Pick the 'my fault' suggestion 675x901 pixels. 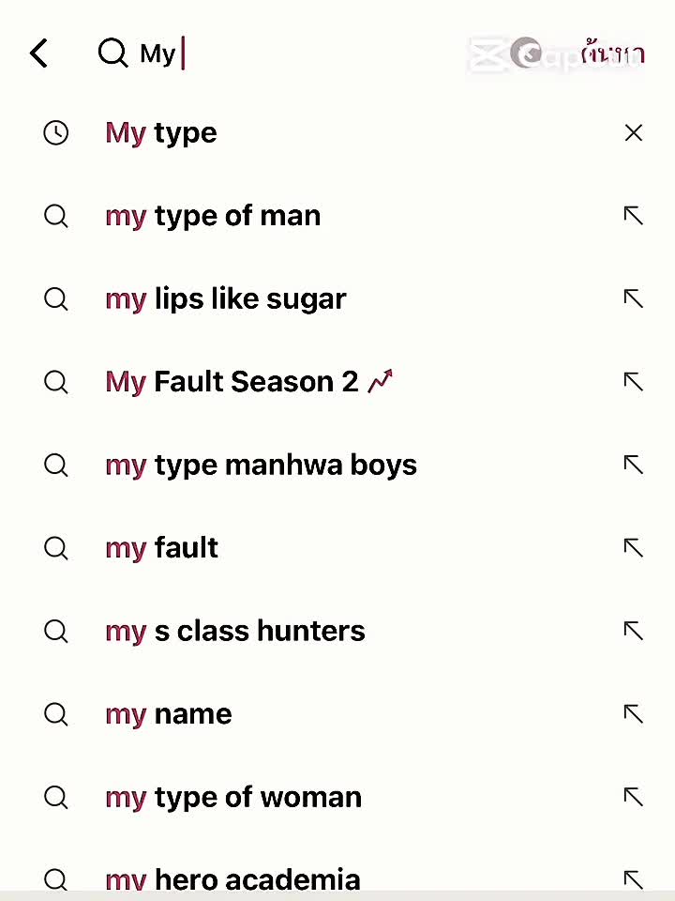pyautogui.click(x=162, y=548)
